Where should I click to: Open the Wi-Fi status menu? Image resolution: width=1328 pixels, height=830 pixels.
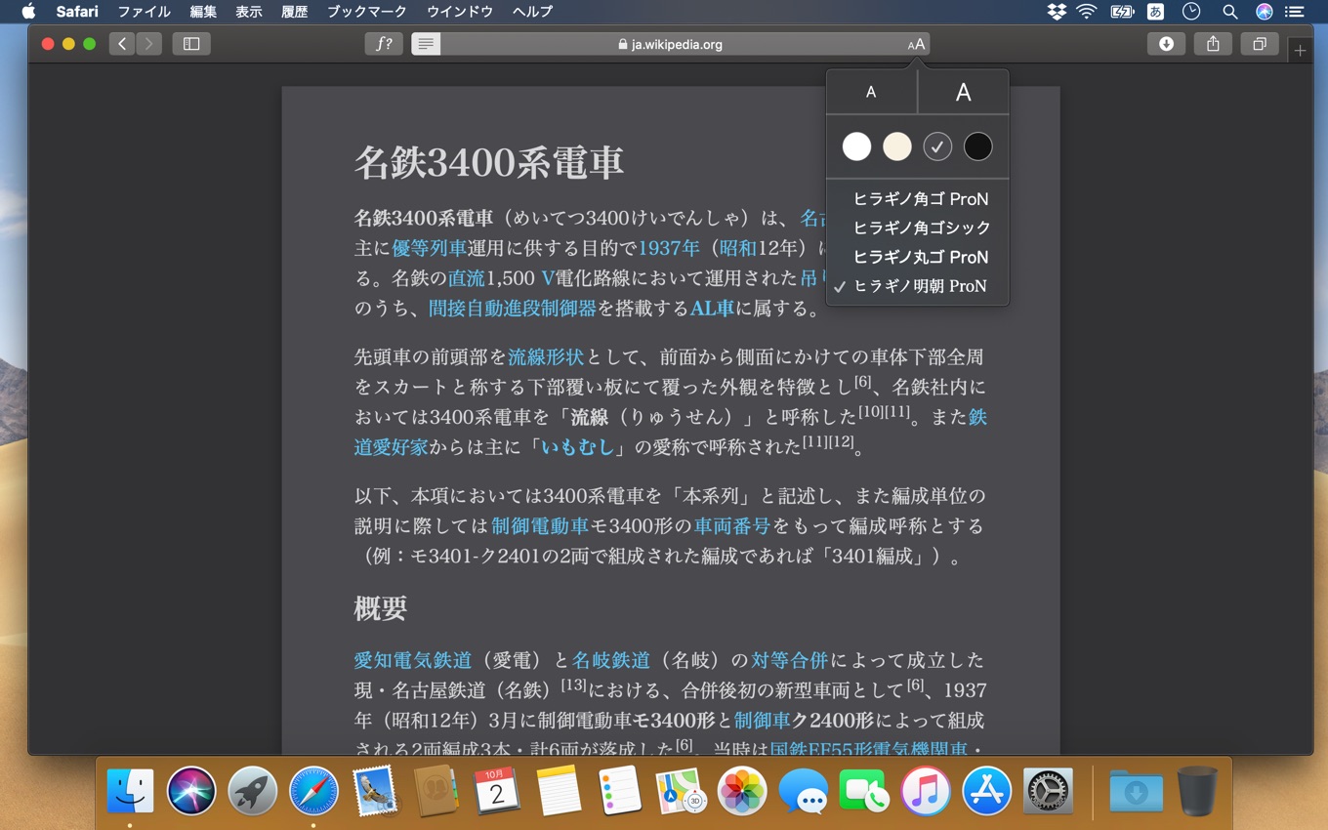pyautogui.click(x=1087, y=12)
